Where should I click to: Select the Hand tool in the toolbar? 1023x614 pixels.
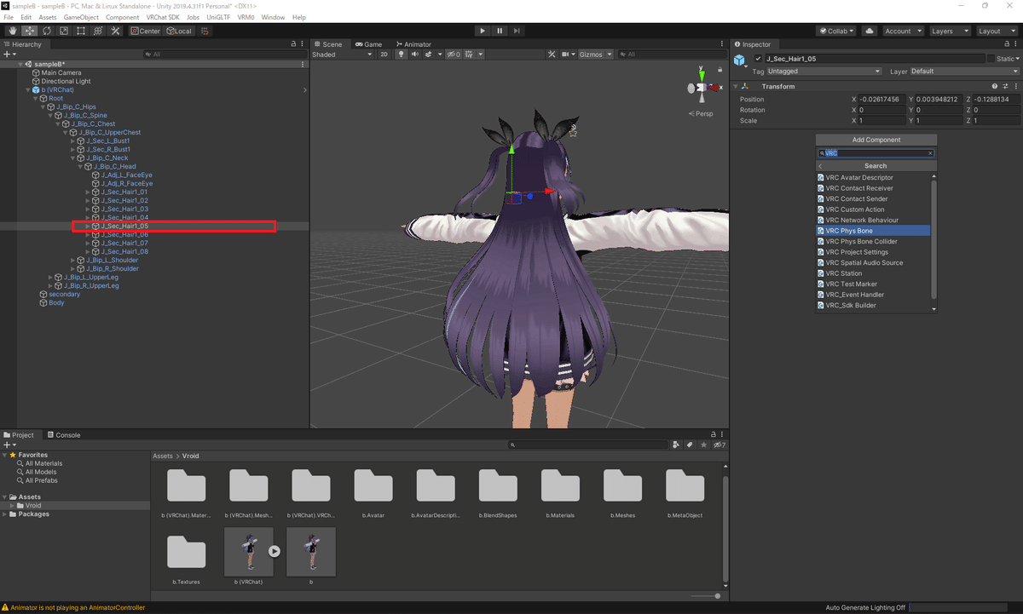[13, 31]
